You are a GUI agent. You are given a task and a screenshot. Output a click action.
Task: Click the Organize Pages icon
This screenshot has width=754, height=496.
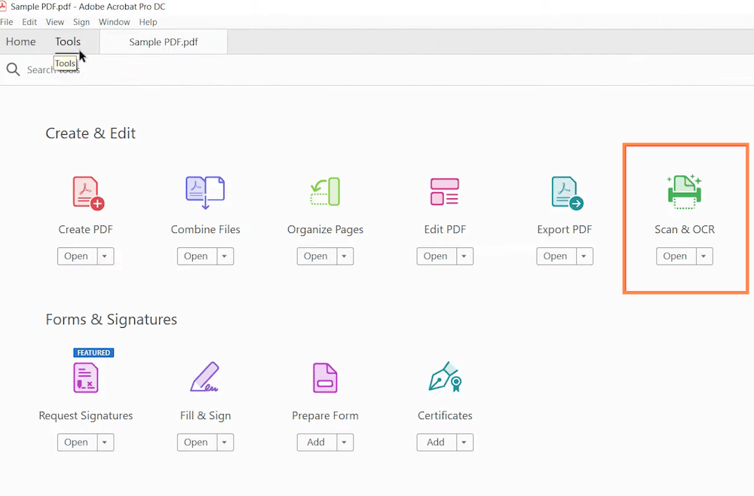coord(325,192)
